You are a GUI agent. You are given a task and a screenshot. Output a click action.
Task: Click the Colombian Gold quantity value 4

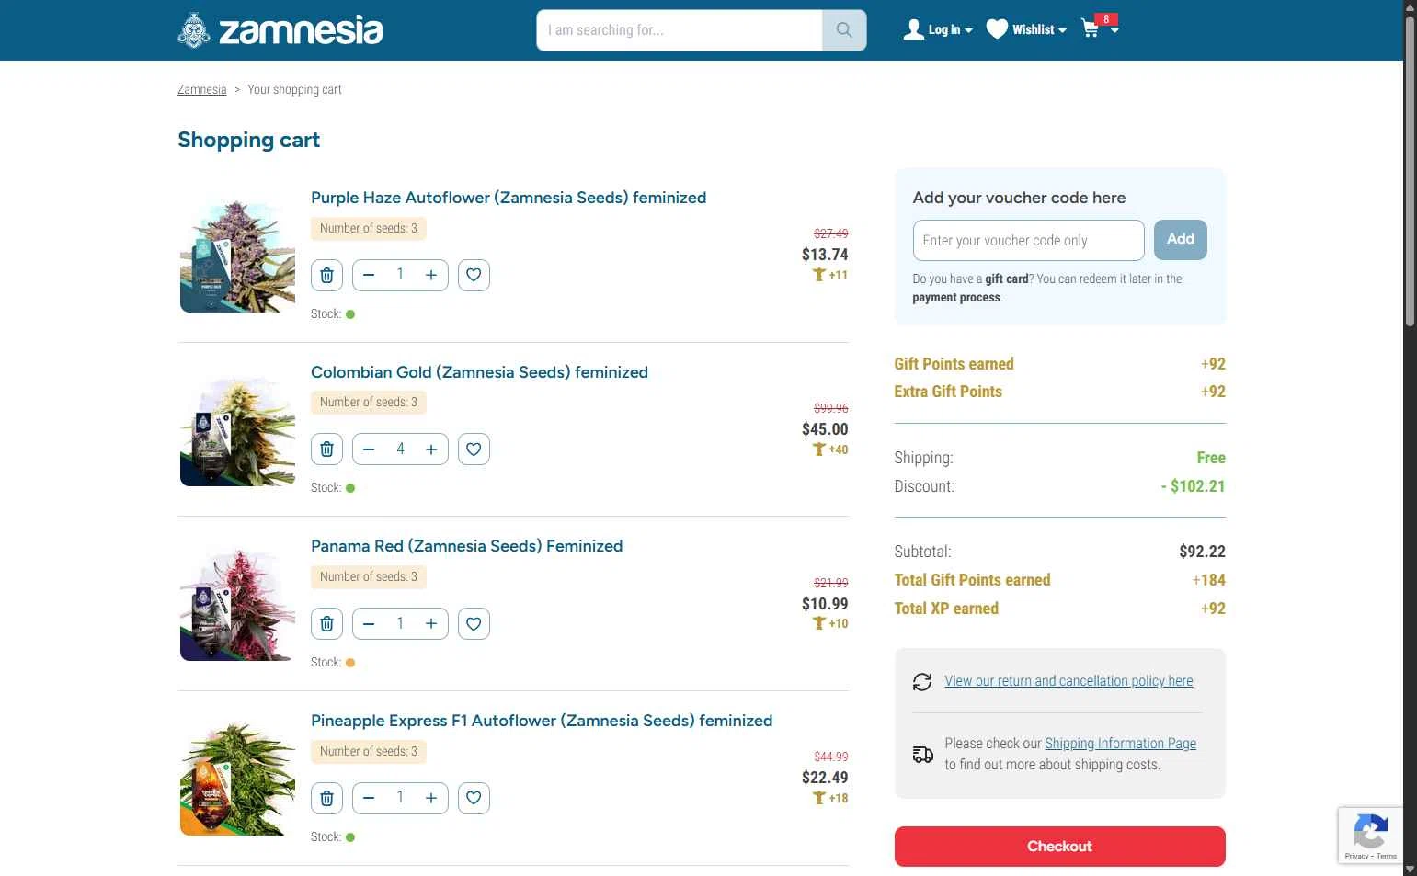pyautogui.click(x=400, y=449)
